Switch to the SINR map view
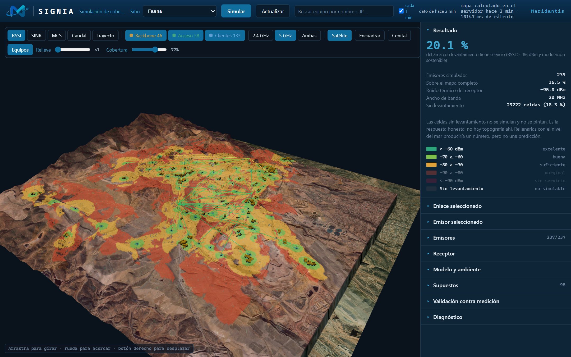 [x=36, y=35]
